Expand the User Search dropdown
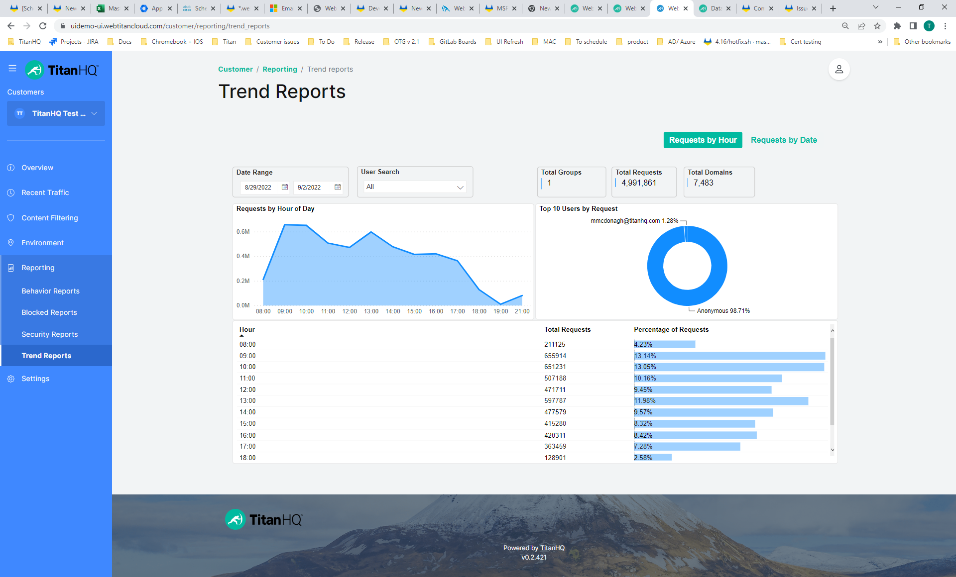Viewport: 956px width, 577px height. [415, 187]
